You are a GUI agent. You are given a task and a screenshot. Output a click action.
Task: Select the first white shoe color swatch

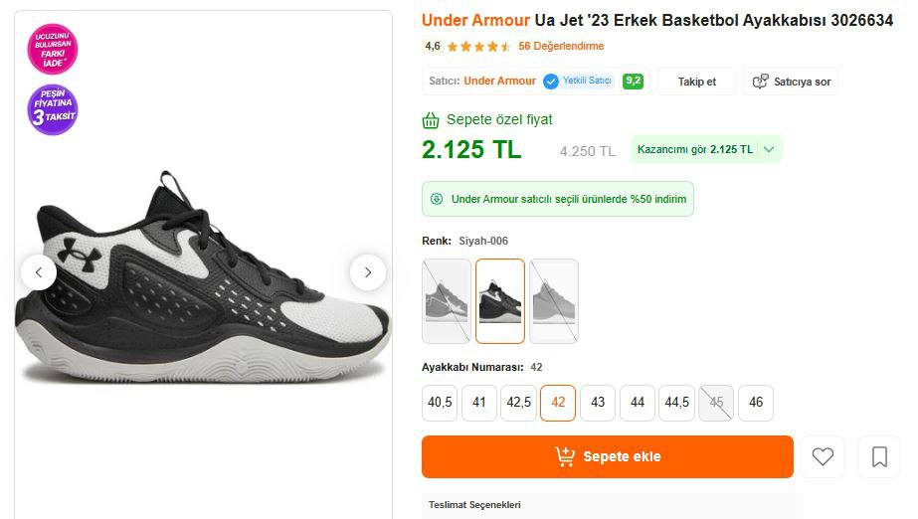pyautogui.click(x=447, y=300)
